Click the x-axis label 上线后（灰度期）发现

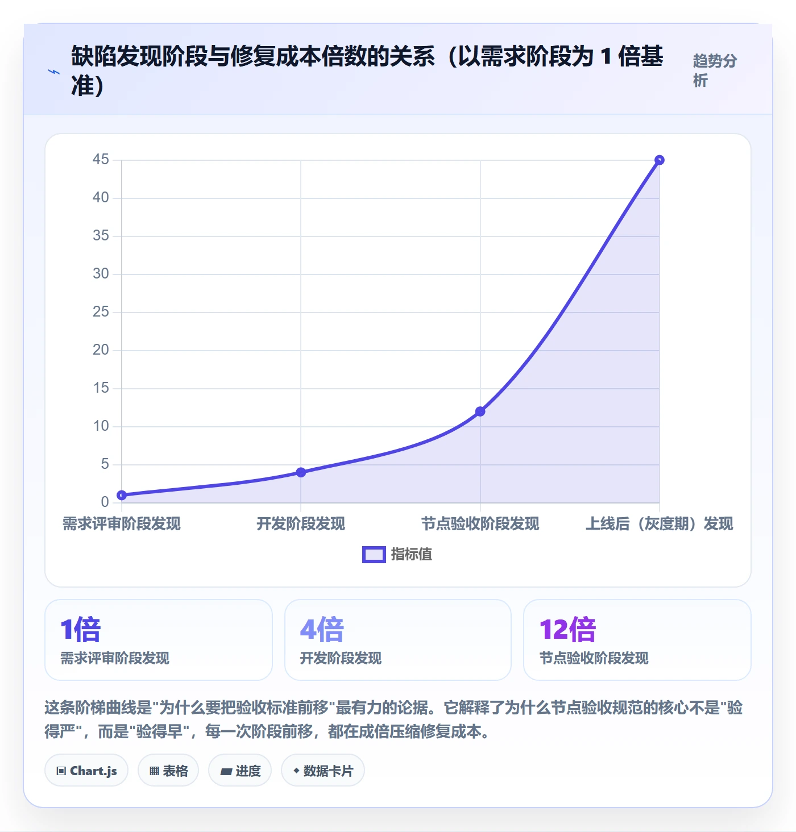(660, 524)
